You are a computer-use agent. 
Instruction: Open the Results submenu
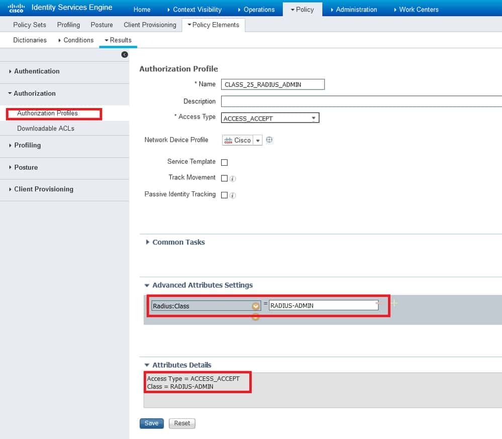pyautogui.click(x=118, y=40)
